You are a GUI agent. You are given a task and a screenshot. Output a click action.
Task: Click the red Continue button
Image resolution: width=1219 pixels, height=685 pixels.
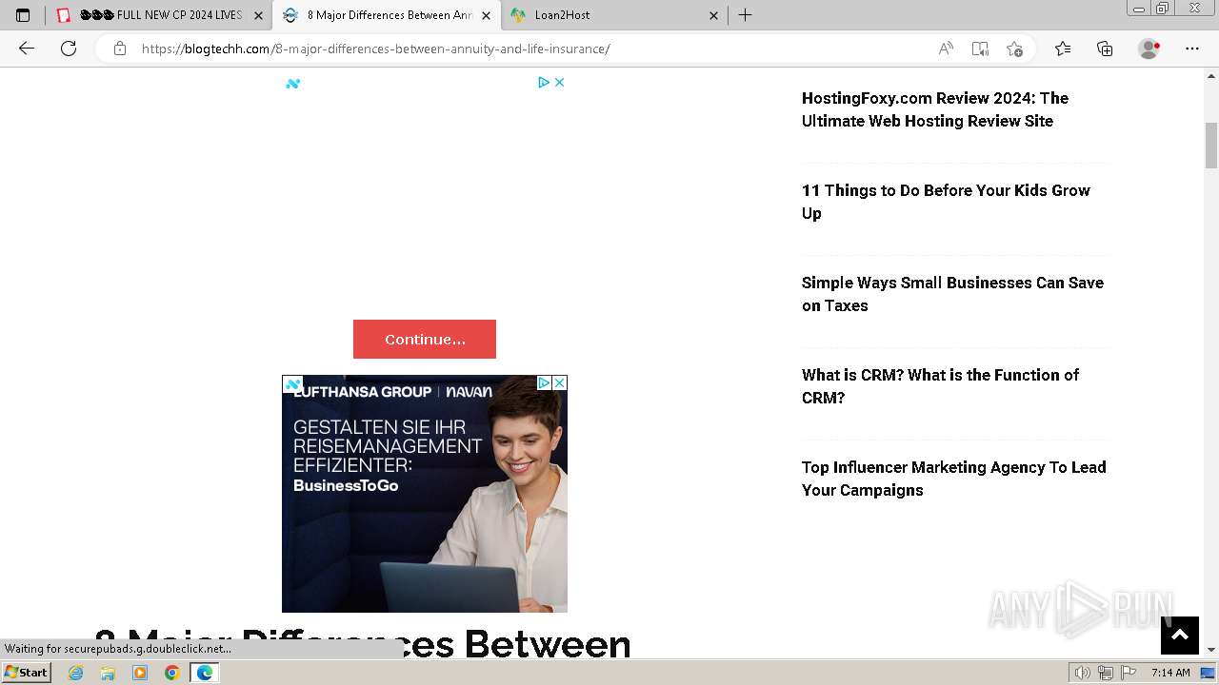click(x=425, y=340)
